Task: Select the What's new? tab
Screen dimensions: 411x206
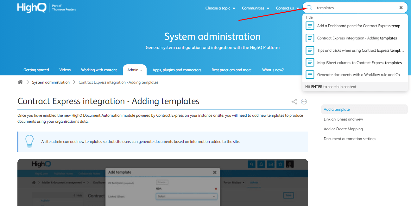Action: coord(273,70)
